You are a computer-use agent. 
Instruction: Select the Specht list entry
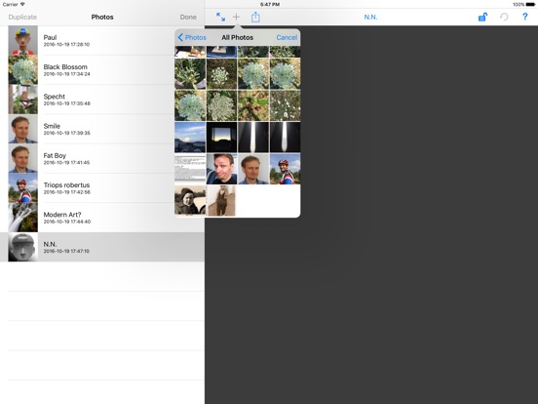pyautogui.click(x=102, y=100)
